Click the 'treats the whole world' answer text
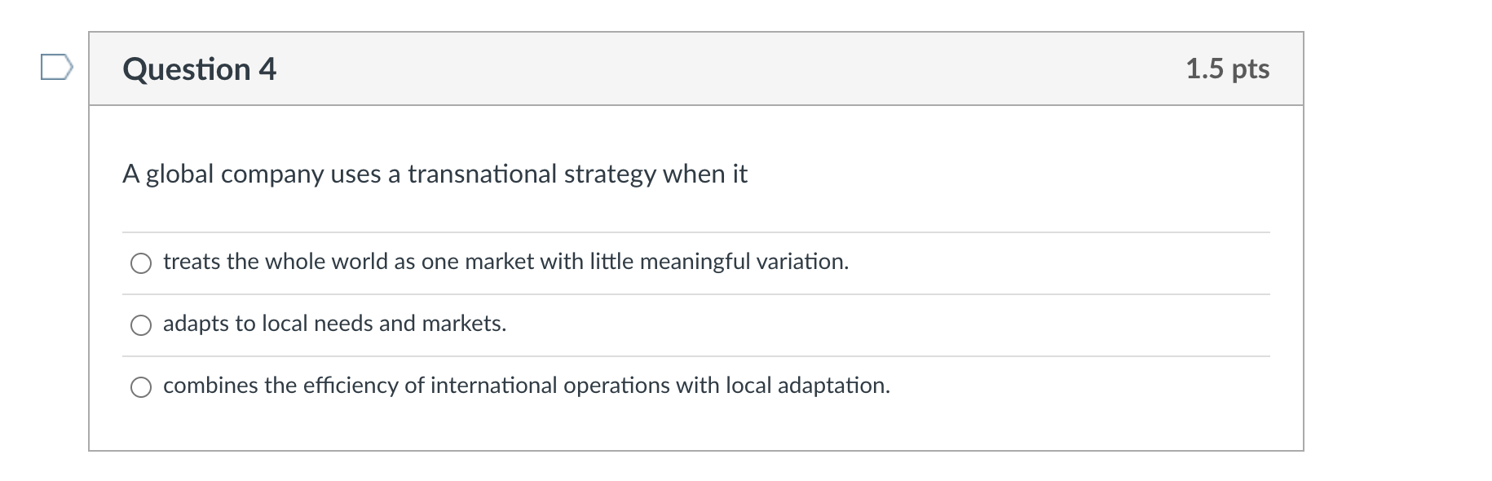The width and height of the screenshot is (1492, 481). coord(505,262)
